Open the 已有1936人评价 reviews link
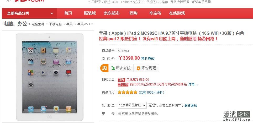This screenshot has width=253, height=123. [x=151, y=93]
